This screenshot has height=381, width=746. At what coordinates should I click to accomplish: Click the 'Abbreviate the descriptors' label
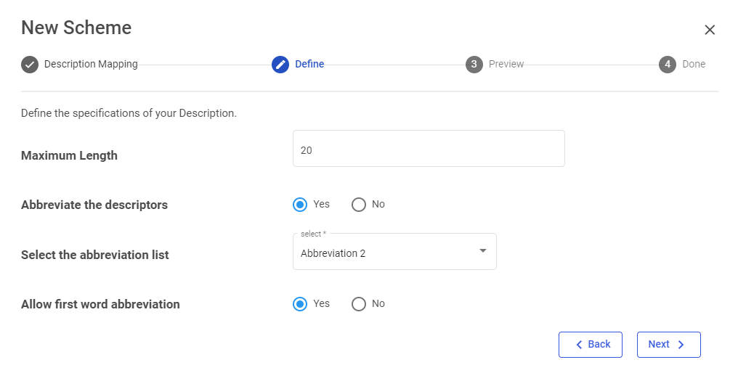pos(94,205)
